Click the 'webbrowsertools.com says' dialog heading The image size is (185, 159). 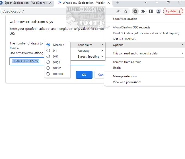31,22
